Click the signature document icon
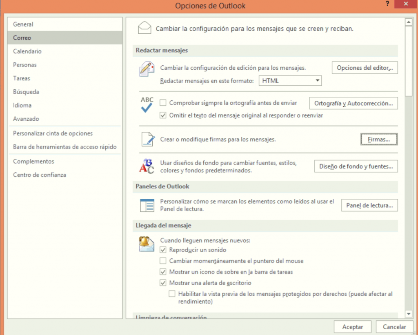Viewport: 418px width, 335px height. coord(148,139)
